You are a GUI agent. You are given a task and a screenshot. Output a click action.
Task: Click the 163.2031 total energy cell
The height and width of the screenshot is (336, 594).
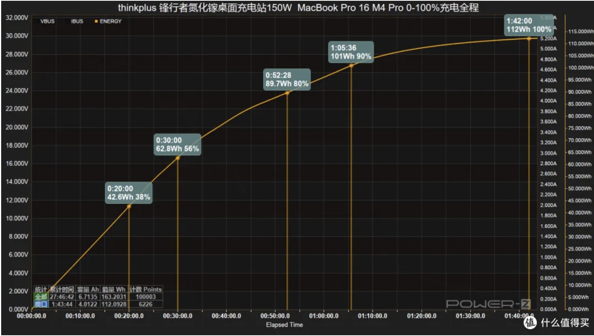click(113, 297)
